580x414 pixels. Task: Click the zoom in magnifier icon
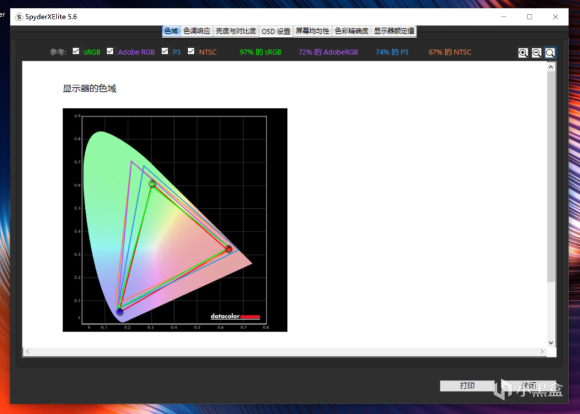tap(523, 53)
